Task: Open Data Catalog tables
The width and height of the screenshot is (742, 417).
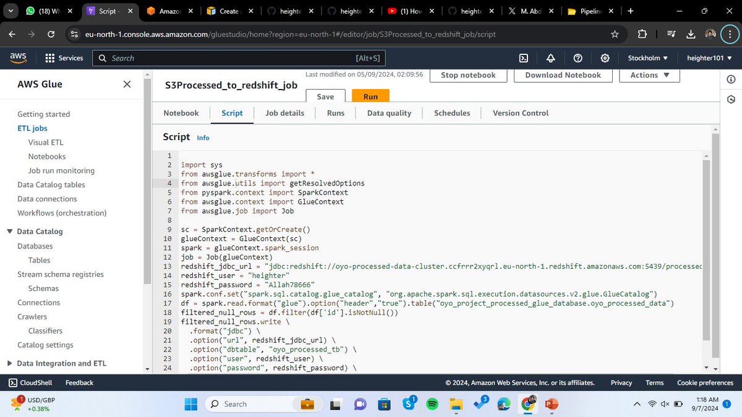Action: (51, 185)
